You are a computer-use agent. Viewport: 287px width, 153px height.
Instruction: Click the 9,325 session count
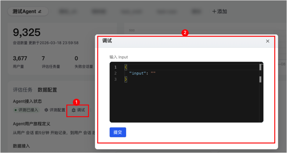(x=27, y=33)
